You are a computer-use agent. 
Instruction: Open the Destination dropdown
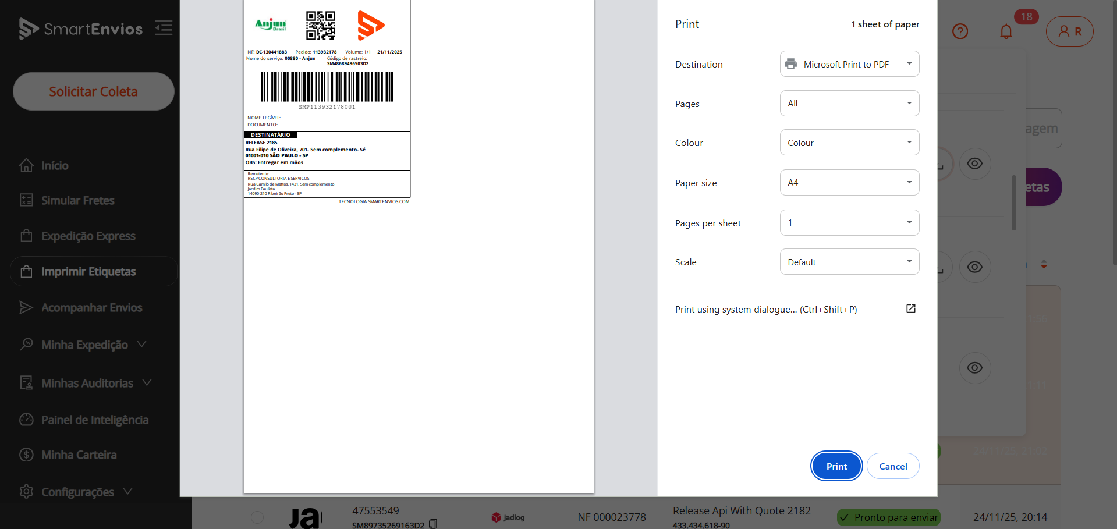[849, 64]
